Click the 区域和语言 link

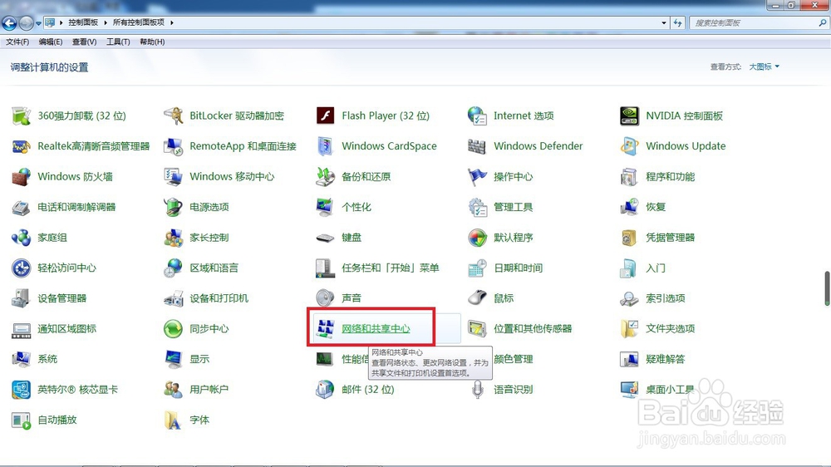click(x=214, y=268)
